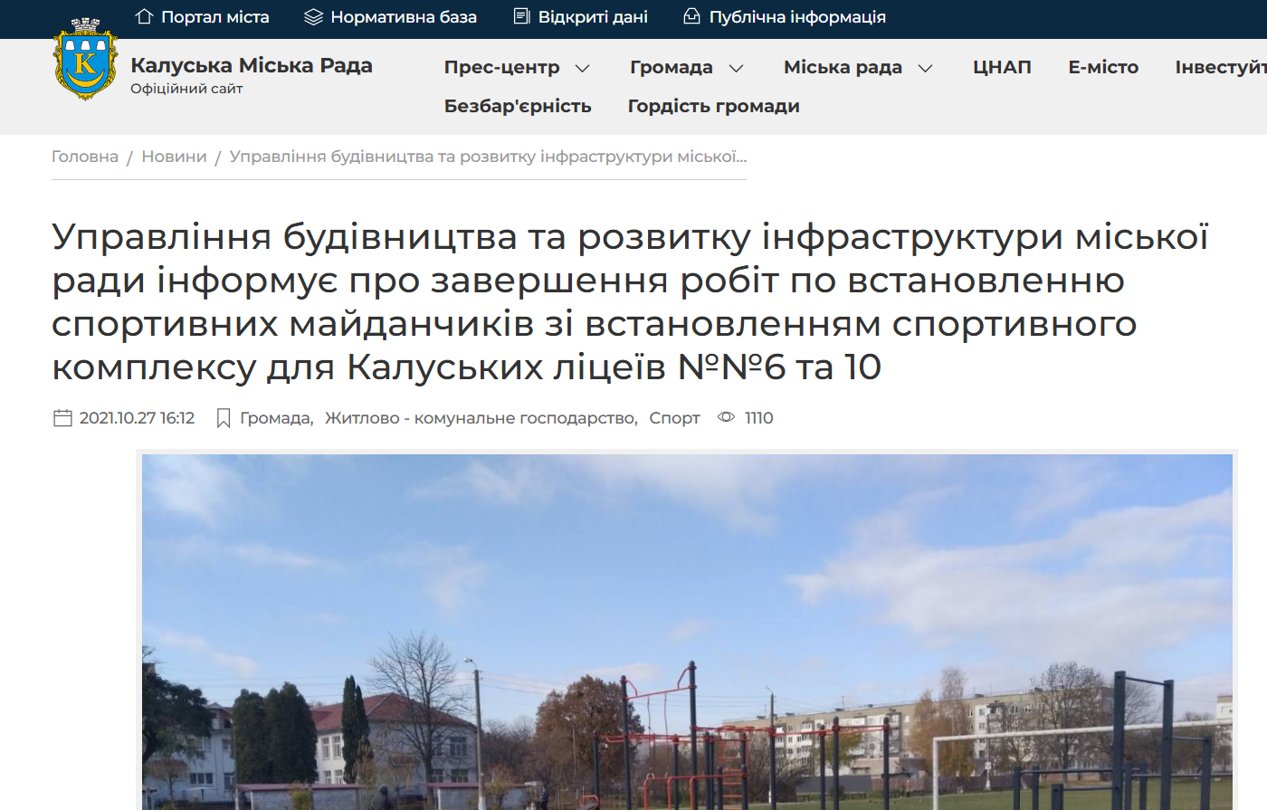Click the Новини breadcrumb link
Screen dimensions: 1267x810
coord(174,157)
